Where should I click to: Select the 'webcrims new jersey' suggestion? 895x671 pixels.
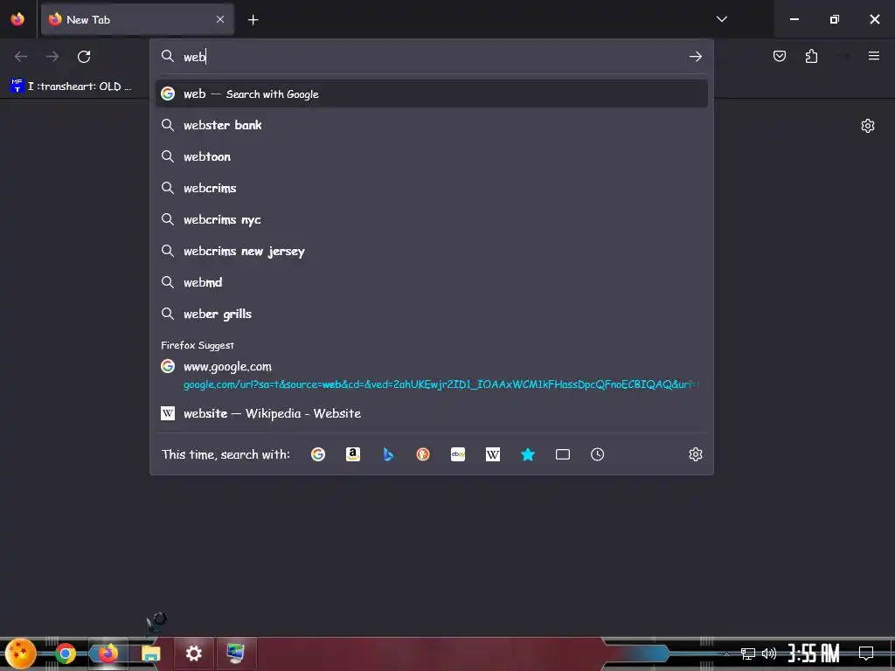[432, 251]
